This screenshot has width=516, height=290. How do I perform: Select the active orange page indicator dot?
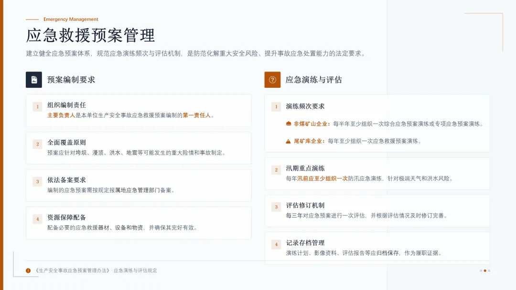(485, 270)
